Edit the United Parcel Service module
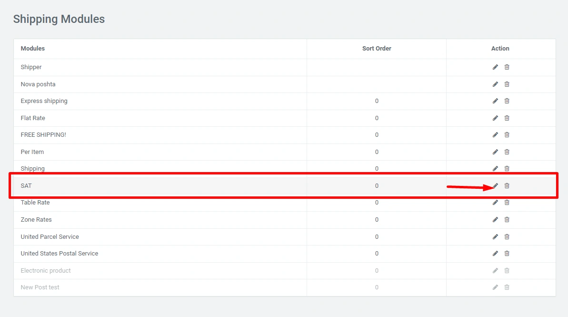 (495, 237)
